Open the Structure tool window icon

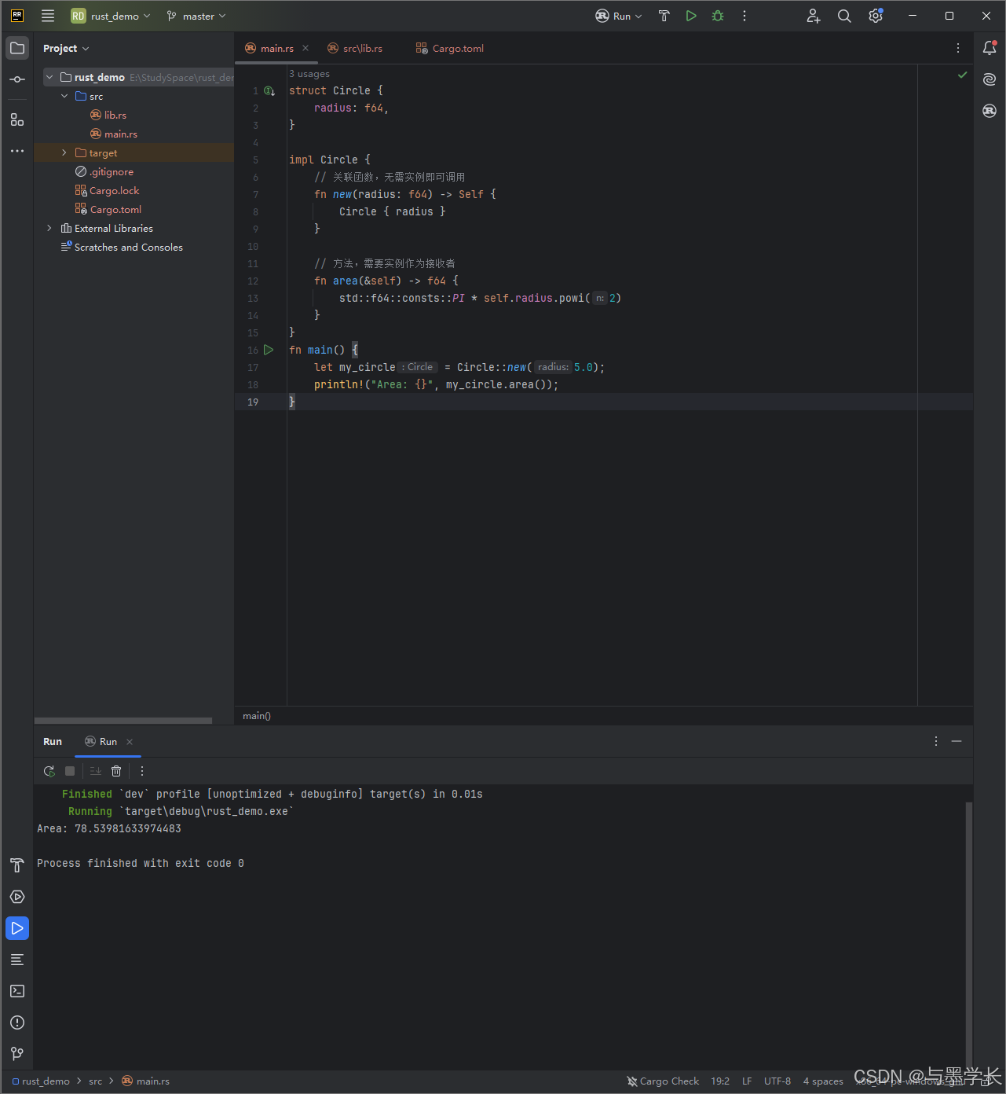17,119
